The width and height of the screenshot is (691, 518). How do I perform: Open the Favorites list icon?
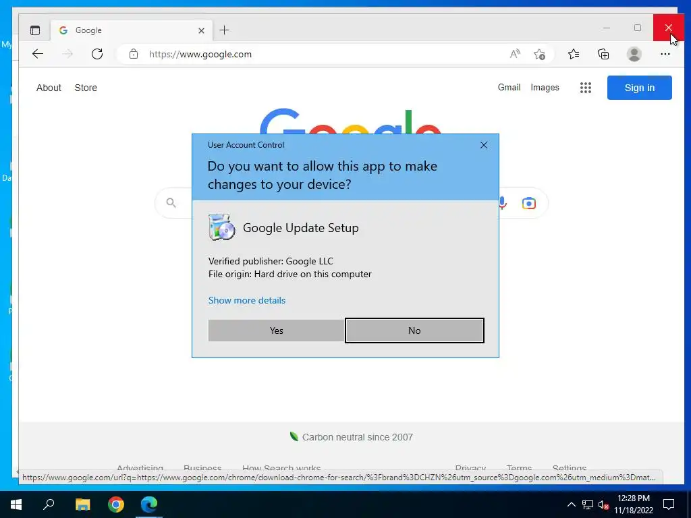point(574,54)
